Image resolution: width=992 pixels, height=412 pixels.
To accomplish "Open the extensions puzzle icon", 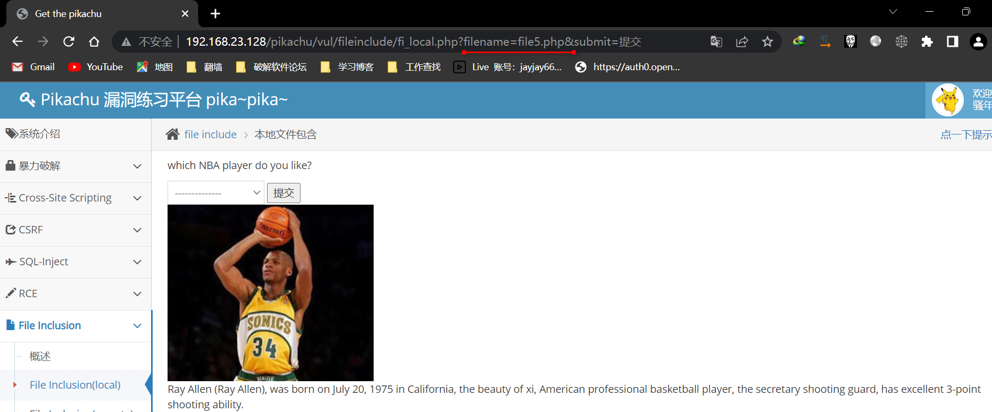I will tap(927, 41).
